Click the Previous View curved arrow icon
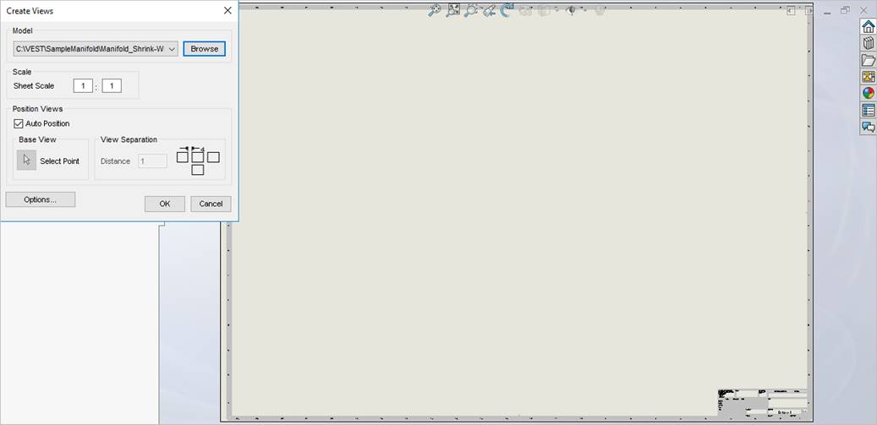Screen dimensions: 877x425 [x=507, y=11]
